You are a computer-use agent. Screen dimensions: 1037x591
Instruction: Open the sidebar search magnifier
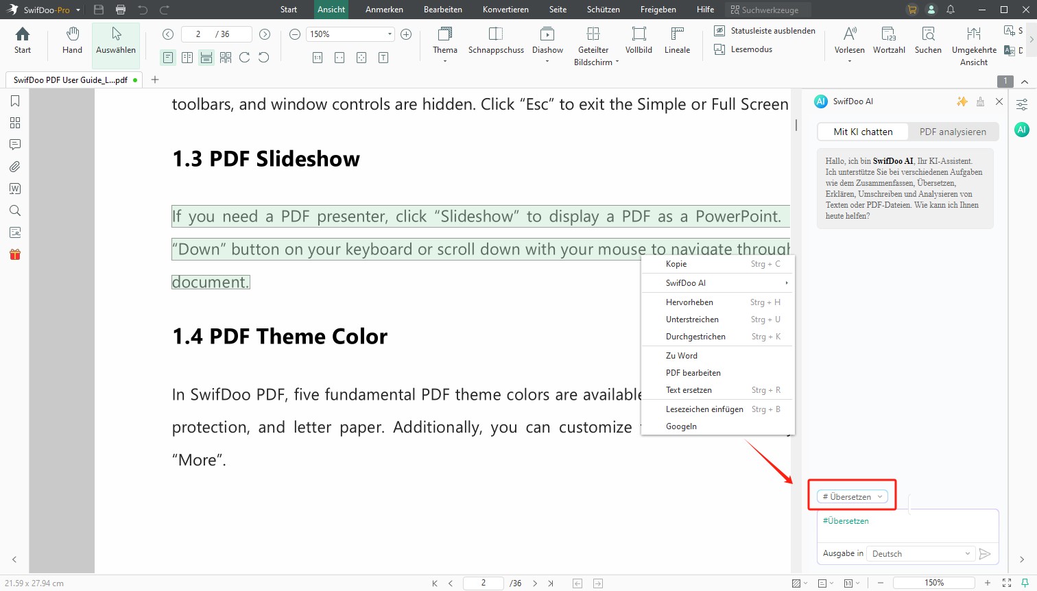click(15, 210)
